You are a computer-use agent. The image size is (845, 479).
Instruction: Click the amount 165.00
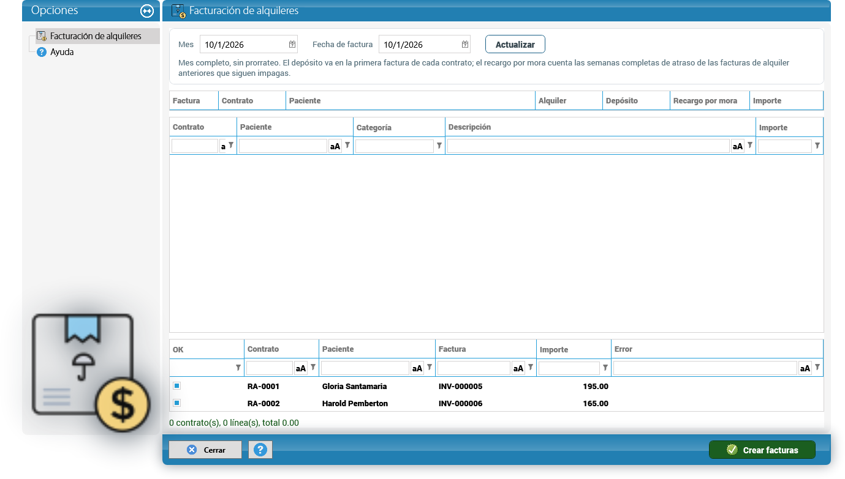(596, 404)
